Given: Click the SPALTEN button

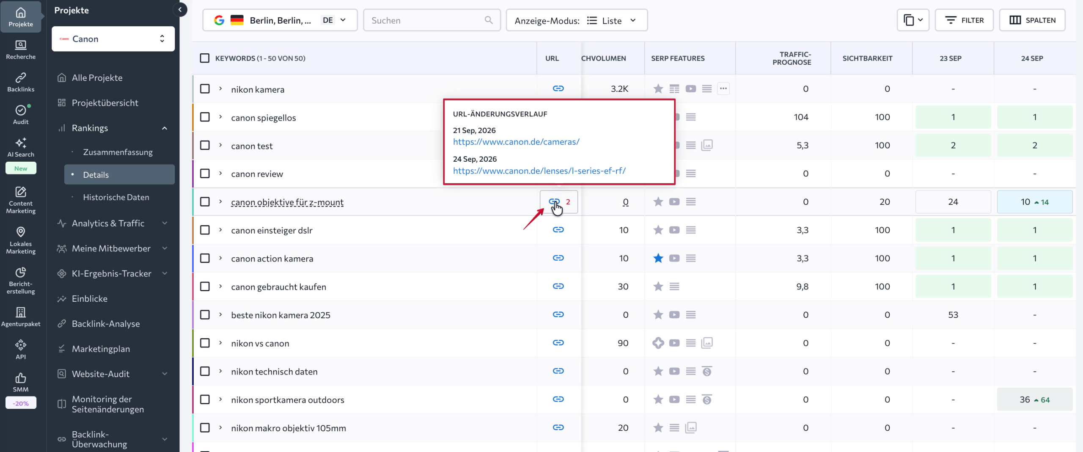Looking at the screenshot, I should pyautogui.click(x=1032, y=20).
